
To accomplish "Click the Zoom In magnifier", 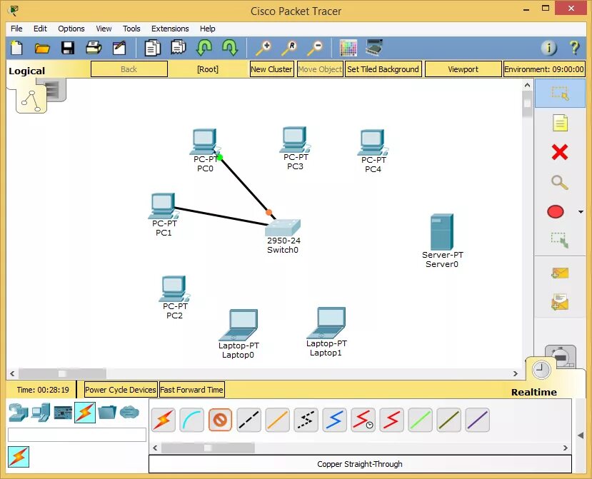I will pyautogui.click(x=264, y=48).
